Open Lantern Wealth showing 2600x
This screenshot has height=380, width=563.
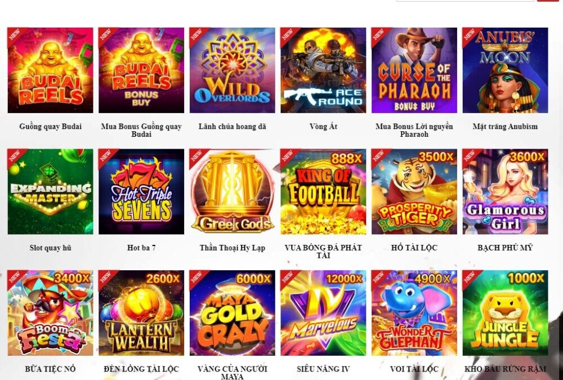click(x=140, y=314)
